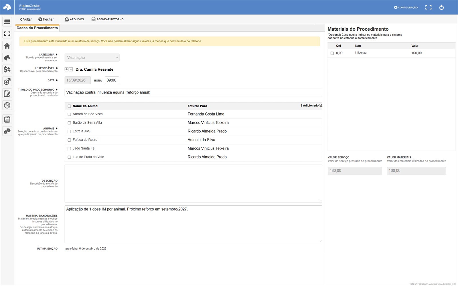Click AGENDAR RETORNO
458x286 pixels.
(x=108, y=19)
